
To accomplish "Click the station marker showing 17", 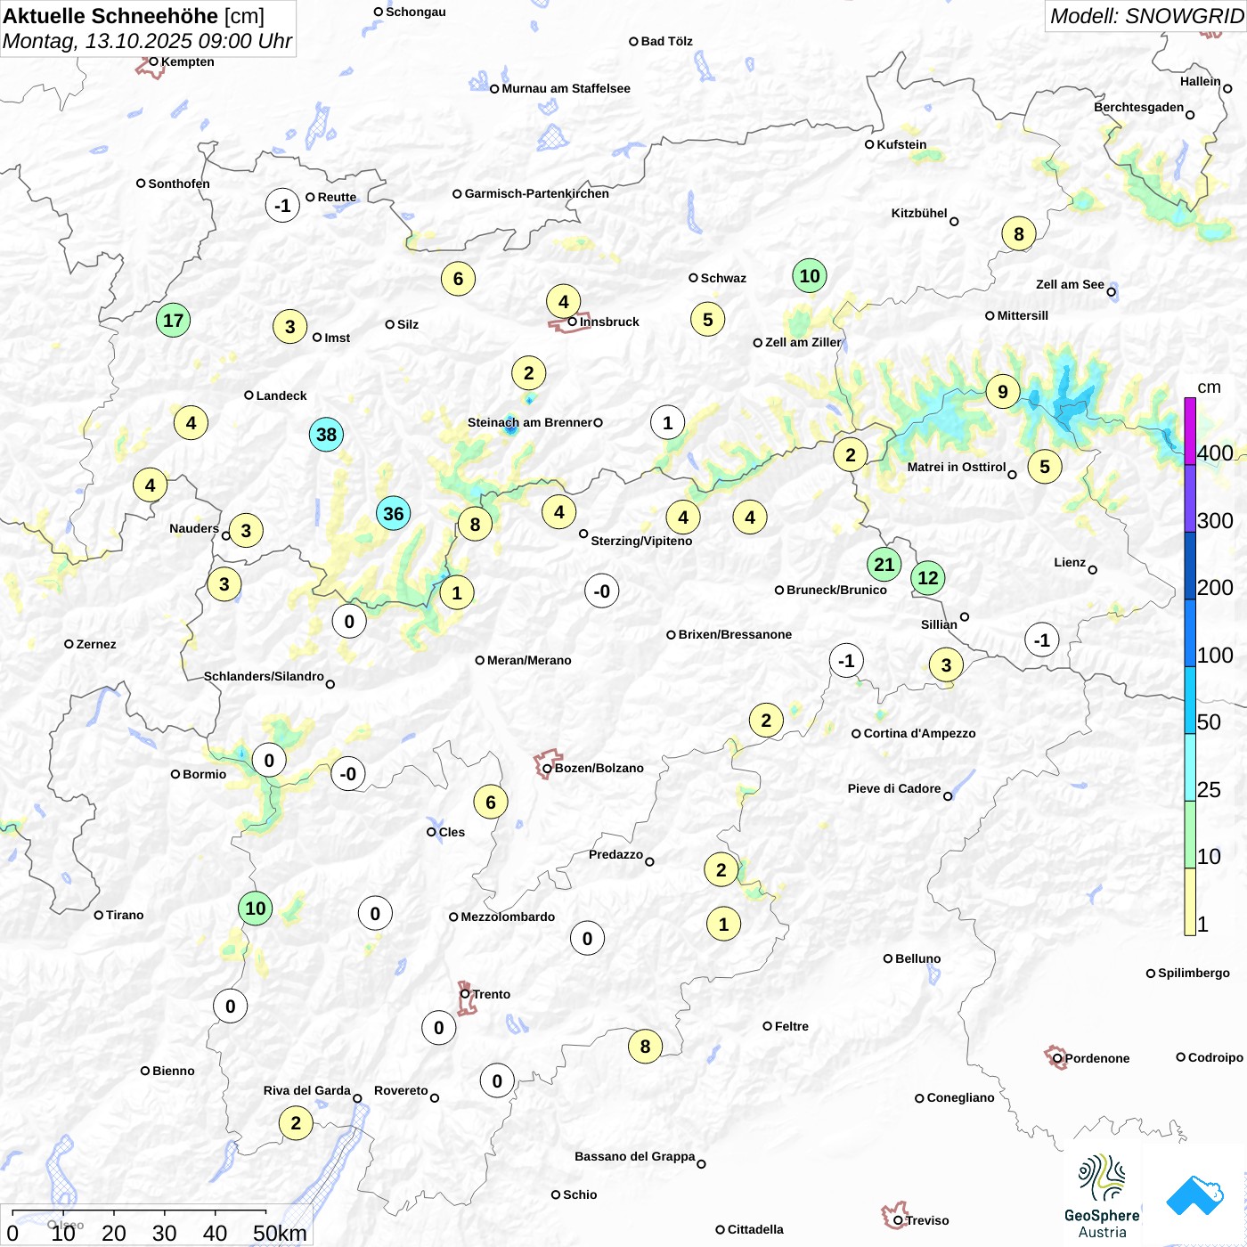I will tap(174, 321).
